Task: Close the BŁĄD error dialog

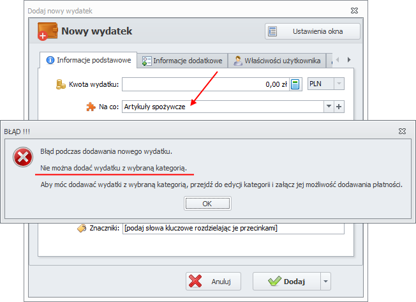Action: click(402, 130)
